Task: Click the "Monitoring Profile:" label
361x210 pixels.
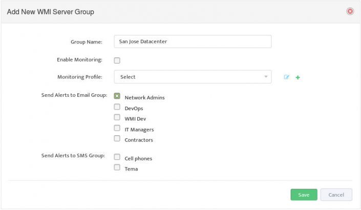Action: (80, 77)
